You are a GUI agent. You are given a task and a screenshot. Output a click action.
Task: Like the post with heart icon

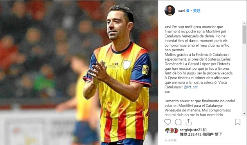(x=168, y=122)
